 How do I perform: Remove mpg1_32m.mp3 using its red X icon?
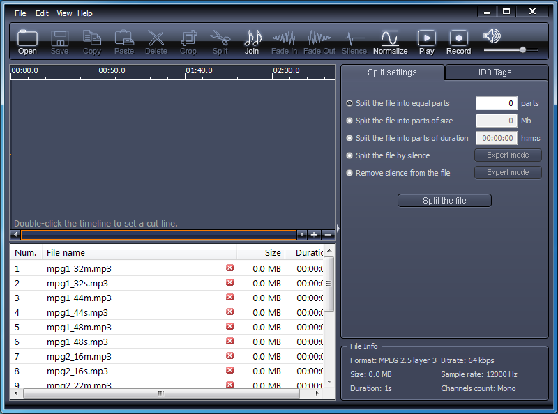tap(229, 268)
